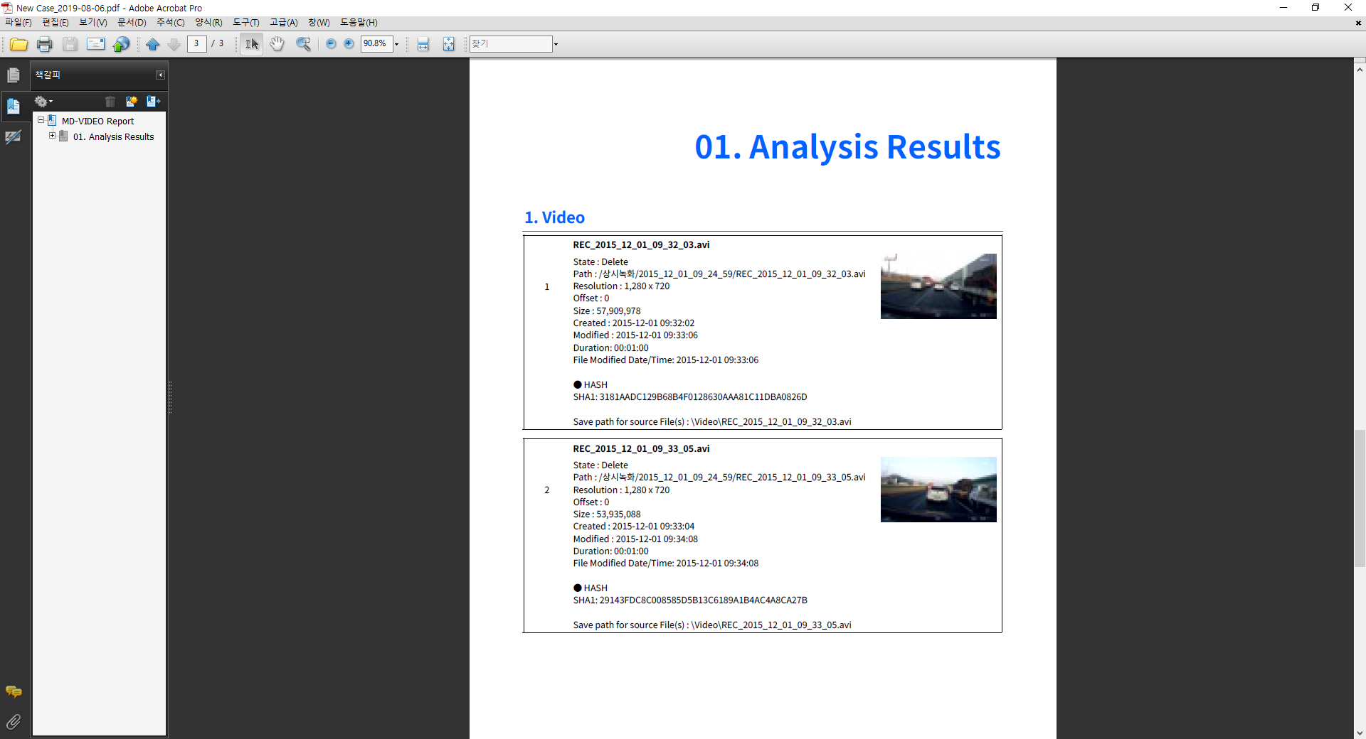The width and height of the screenshot is (1366, 739).
Task: Click the zoom in plus button
Action: tap(349, 44)
